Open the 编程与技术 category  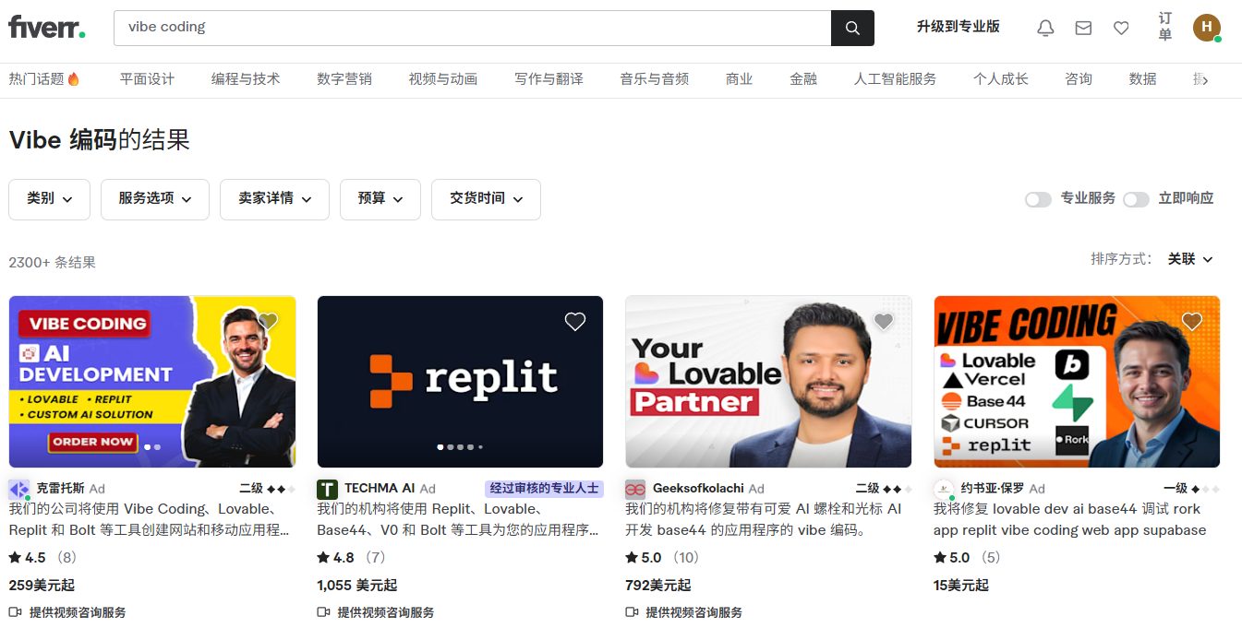coord(246,79)
